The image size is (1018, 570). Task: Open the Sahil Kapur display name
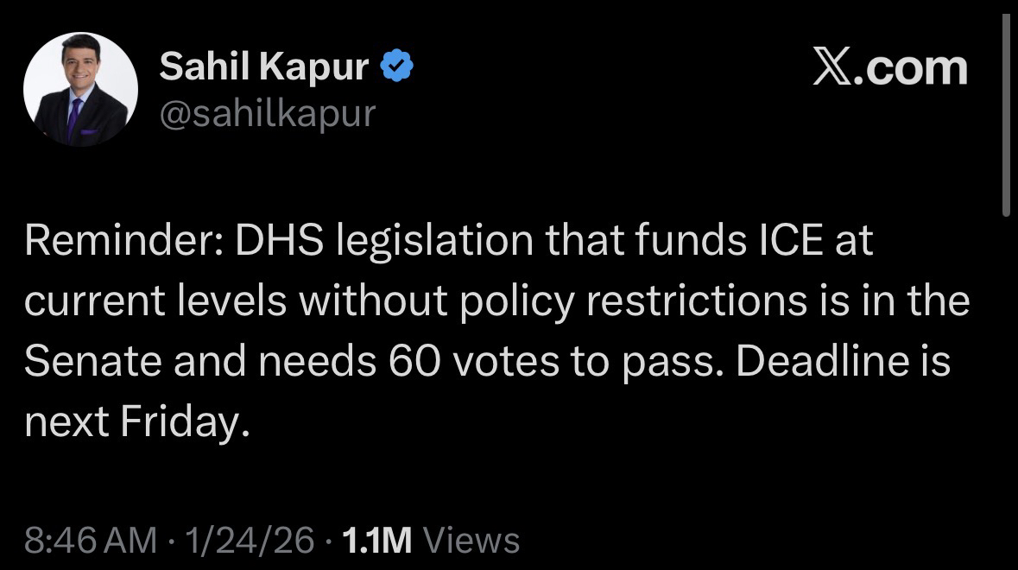tap(263, 68)
